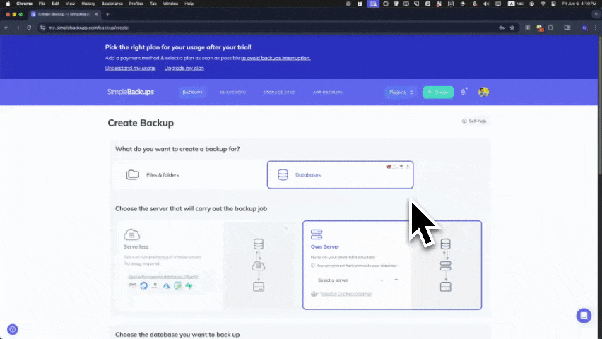The image size is (602, 339).
Task: Open the Select a server dropdown
Action: tap(346, 280)
